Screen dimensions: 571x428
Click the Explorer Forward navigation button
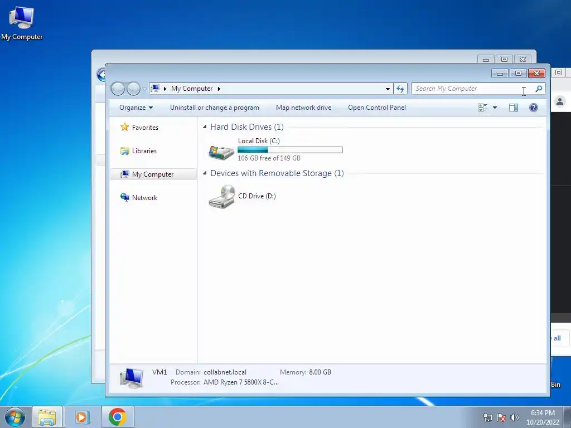(133, 89)
